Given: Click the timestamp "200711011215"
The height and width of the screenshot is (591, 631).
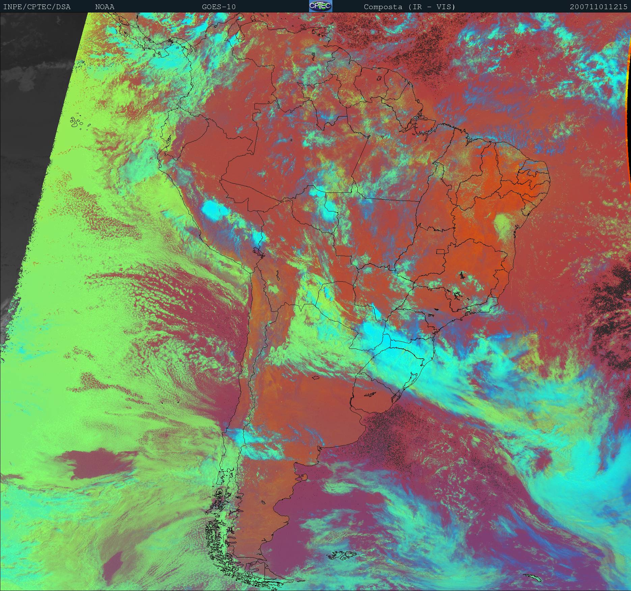Looking at the screenshot, I should click(x=599, y=7).
